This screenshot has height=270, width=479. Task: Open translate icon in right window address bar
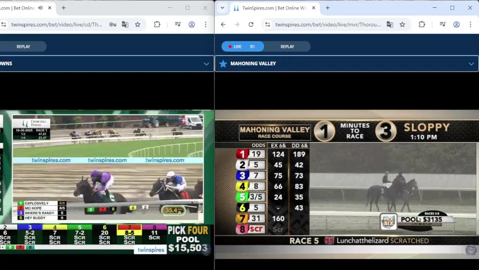click(x=390, y=24)
